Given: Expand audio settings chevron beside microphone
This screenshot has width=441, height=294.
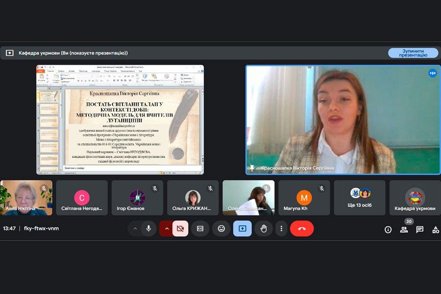Looking at the screenshot, I should click(x=135, y=228).
